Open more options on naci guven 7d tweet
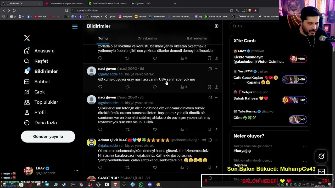Viewport: 335px width, 188px height. (216, 97)
